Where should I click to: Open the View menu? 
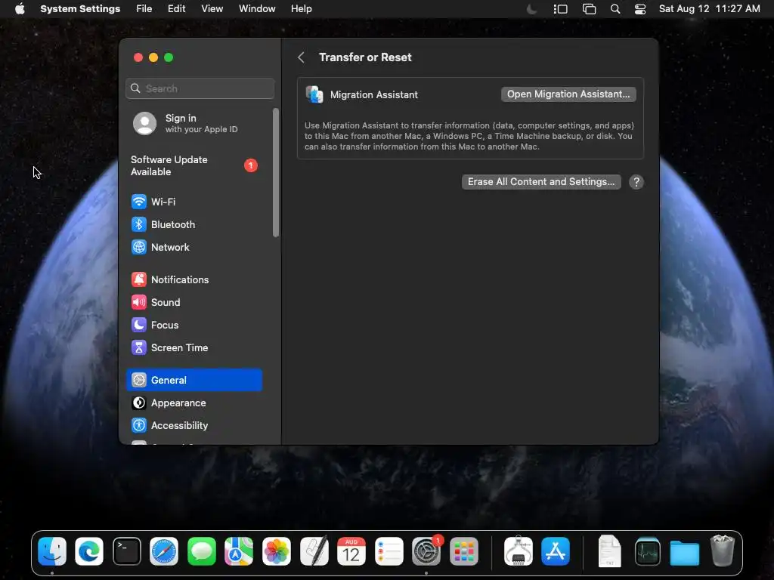[x=212, y=9]
